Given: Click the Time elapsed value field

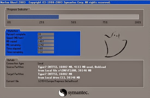Looking at the screenshot, I should 46,48.
